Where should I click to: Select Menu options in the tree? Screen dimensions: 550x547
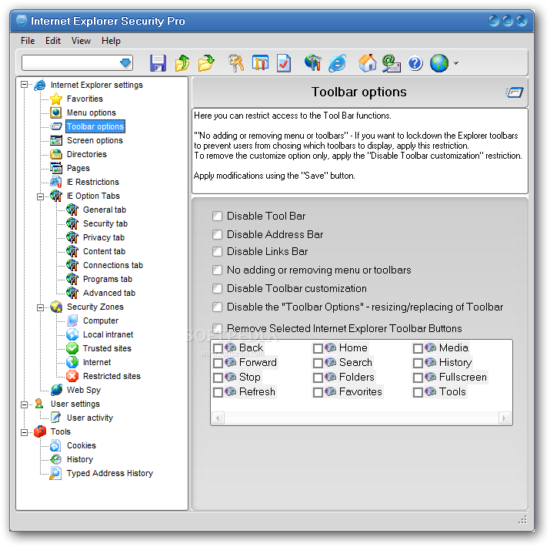pyautogui.click(x=92, y=112)
